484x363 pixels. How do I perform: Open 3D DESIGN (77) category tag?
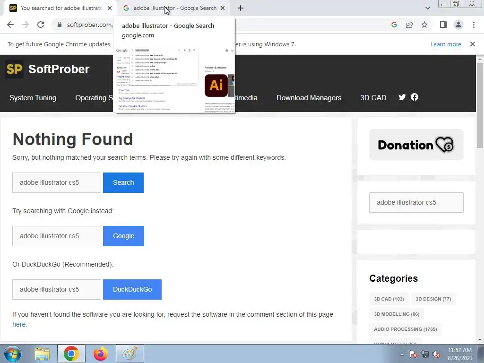point(433,299)
